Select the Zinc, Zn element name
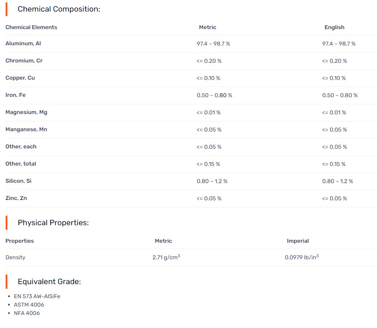This screenshot has width=377, height=328. coord(16,198)
